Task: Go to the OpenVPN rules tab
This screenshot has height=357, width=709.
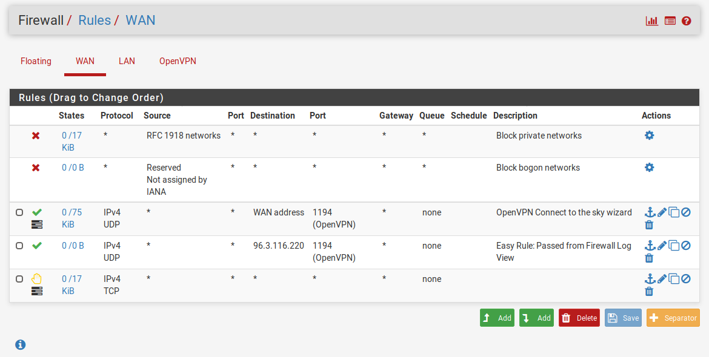Action: pos(178,61)
